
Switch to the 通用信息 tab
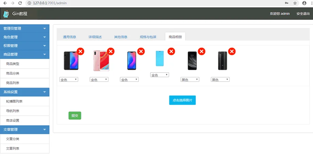[69, 37]
